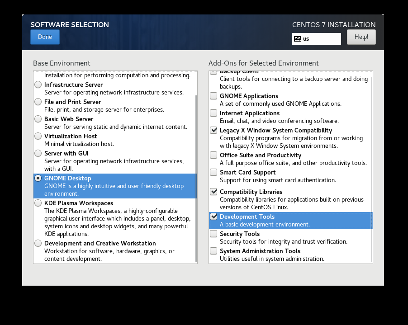This screenshot has width=408, height=325.
Task: Click the keyboard layout icon
Action: pos(298,39)
